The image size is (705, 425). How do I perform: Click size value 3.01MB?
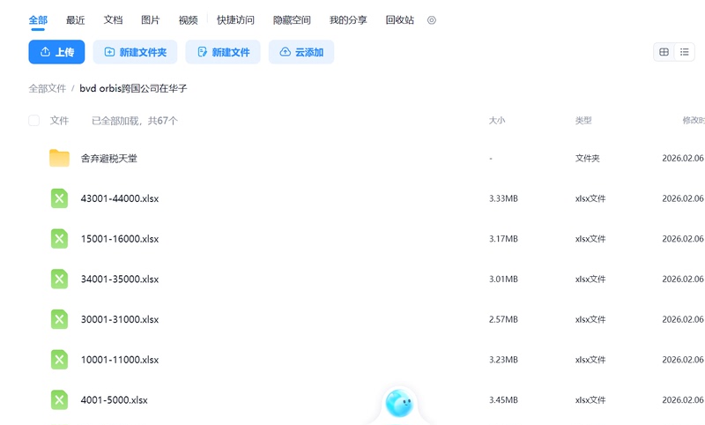click(x=503, y=279)
